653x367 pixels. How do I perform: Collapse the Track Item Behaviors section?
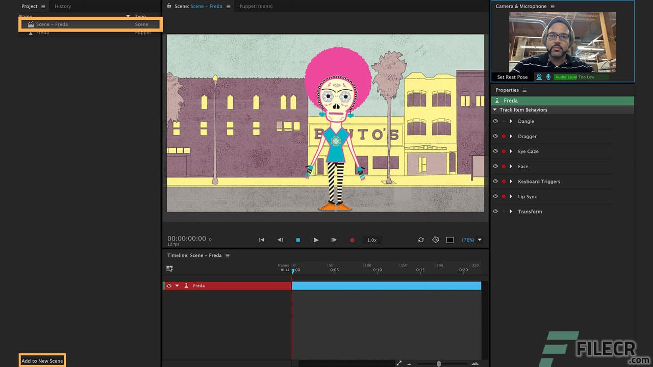[494, 110]
